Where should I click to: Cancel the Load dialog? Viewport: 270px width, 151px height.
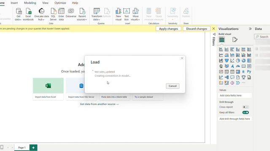(173, 86)
